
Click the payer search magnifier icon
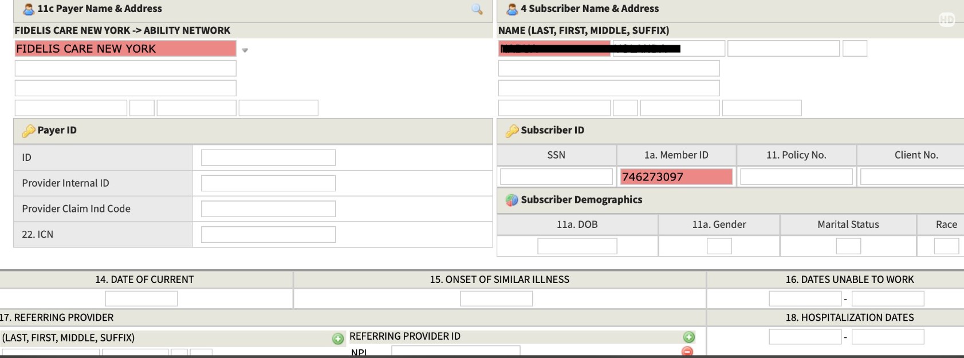477,9
